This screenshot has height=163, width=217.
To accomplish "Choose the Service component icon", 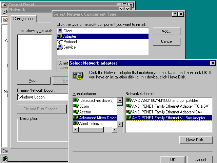I will click(x=60, y=47).
